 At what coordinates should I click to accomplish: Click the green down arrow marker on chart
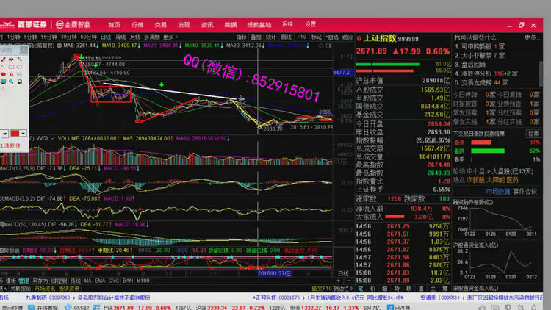(162, 85)
